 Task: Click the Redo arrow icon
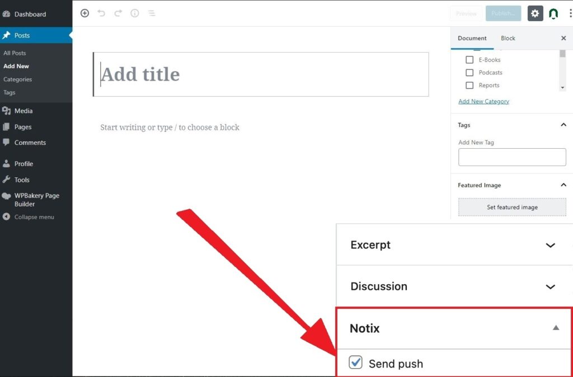point(118,13)
